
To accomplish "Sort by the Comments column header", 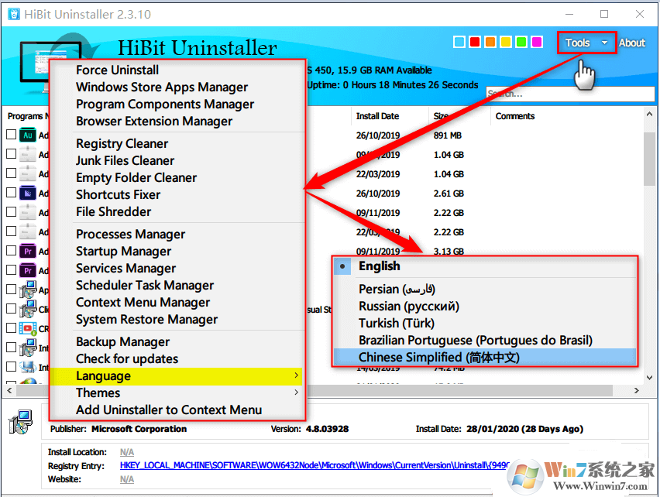I will click(515, 116).
